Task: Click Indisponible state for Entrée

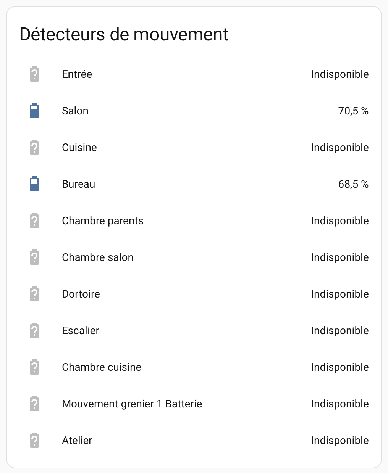Action: click(339, 74)
